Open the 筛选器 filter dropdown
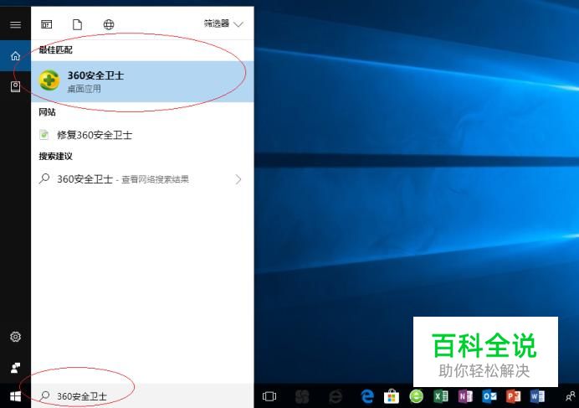This screenshot has width=579, height=408. pos(223,24)
